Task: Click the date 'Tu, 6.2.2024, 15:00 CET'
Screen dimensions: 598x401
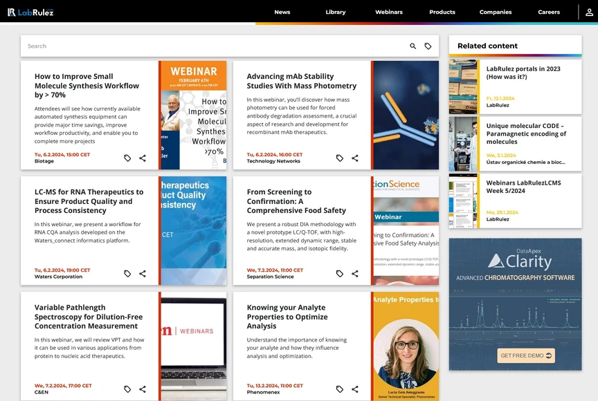Action: (62, 155)
